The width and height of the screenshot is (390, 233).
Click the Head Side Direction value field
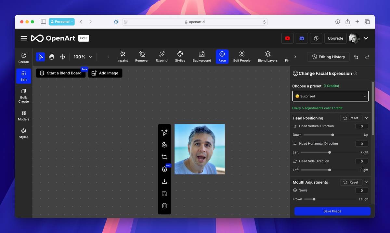pos(362,161)
